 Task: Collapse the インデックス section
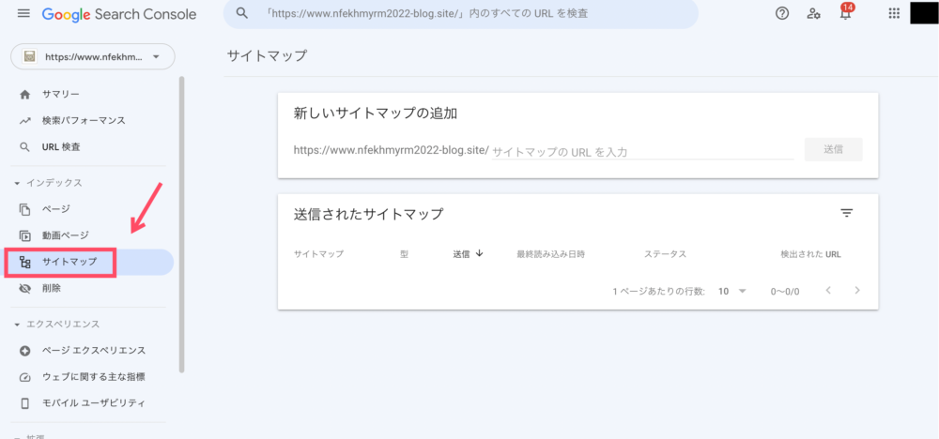point(48,183)
